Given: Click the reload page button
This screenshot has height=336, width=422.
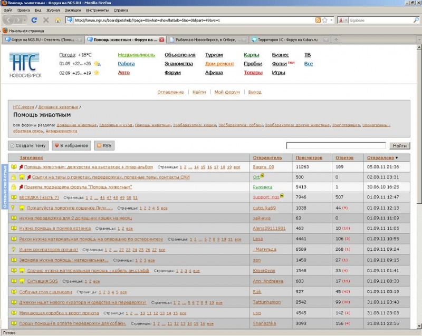Looking at the screenshot, I should point(34,20).
